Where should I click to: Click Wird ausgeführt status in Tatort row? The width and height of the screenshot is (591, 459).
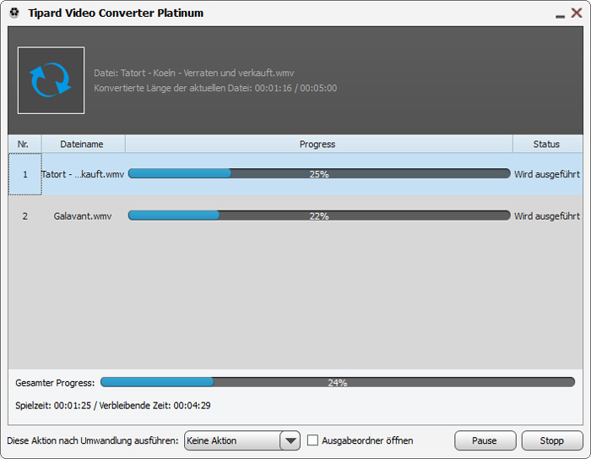tap(547, 174)
